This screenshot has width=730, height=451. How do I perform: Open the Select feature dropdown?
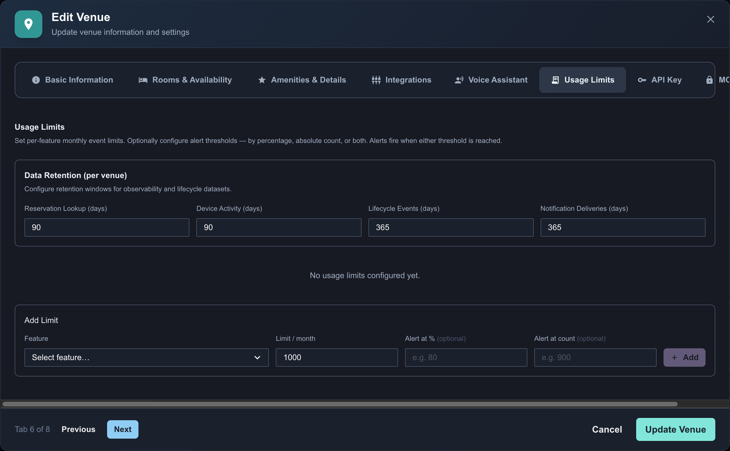point(146,357)
